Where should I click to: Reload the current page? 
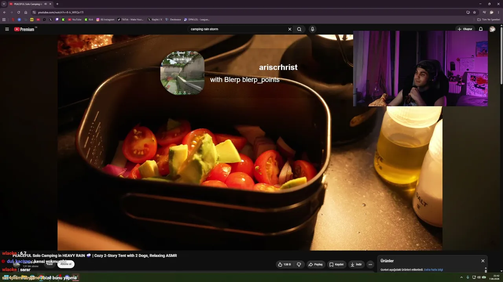pos(18,12)
